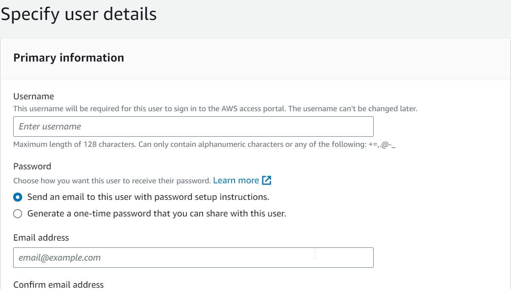The width and height of the screenshot is (511, 289).
Task: Click the Password section label
Action: point(32,166)
